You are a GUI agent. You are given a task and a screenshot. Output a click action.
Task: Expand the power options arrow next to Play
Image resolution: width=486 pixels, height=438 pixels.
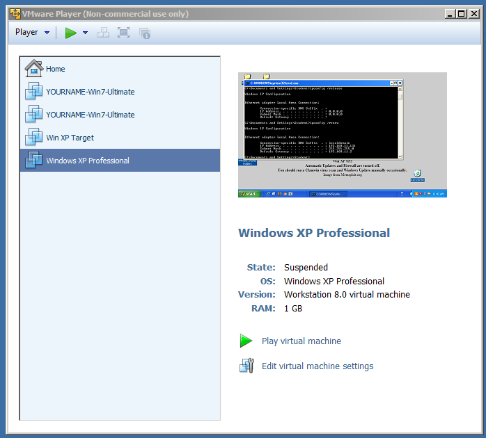(x=85, y=33)
